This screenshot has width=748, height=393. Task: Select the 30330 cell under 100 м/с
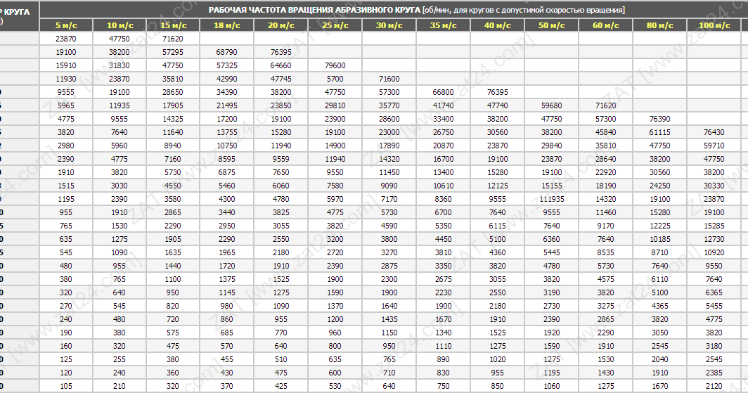[x=714, y=186]
